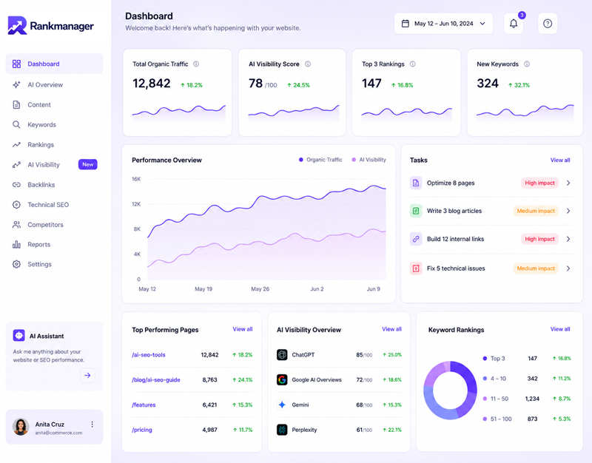The height and width of the screenshot is (463, 592).
Task: Click Medium impact badge on Write 3 blog articles
Action: click(x=536, y=211)
